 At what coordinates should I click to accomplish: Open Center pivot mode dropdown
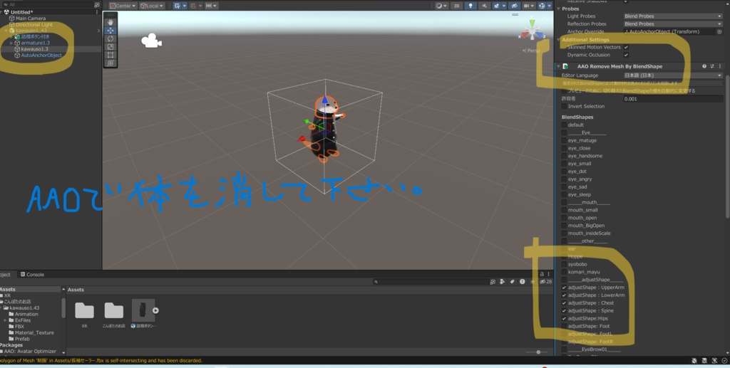123,6
